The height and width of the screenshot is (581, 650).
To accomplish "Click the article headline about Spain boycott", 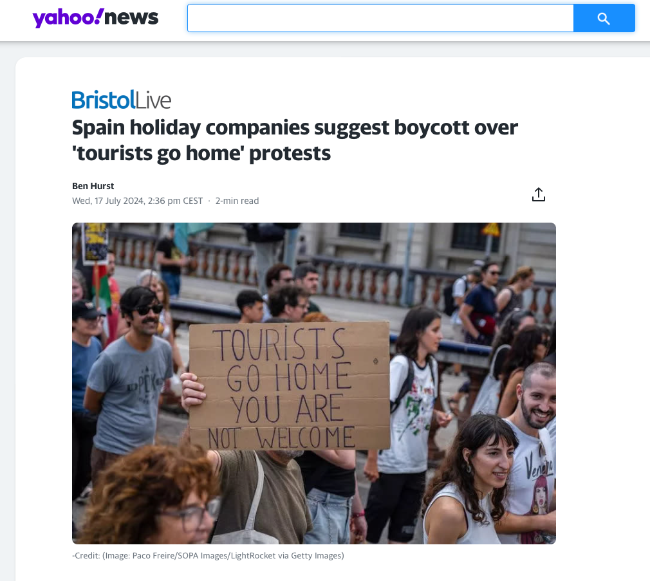I will [x=295, y=140].
